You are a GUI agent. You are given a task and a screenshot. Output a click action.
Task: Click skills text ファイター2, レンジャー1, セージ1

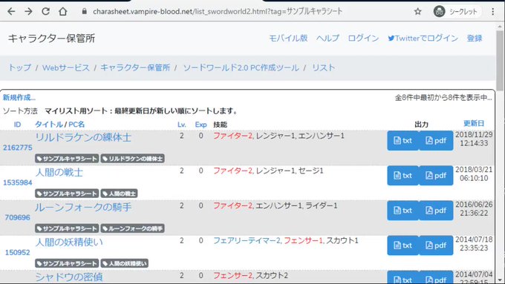[x=268, y=171]
